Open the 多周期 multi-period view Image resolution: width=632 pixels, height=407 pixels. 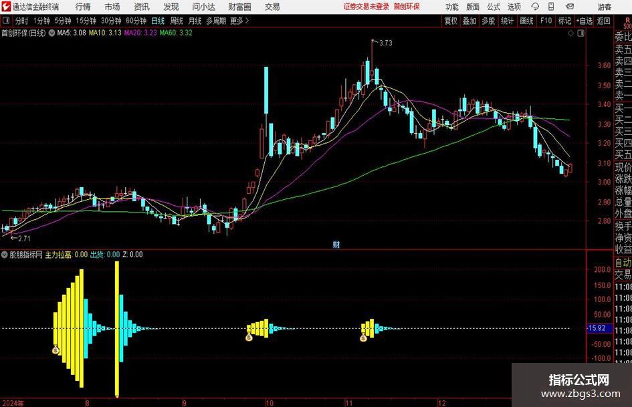point(216,21)
